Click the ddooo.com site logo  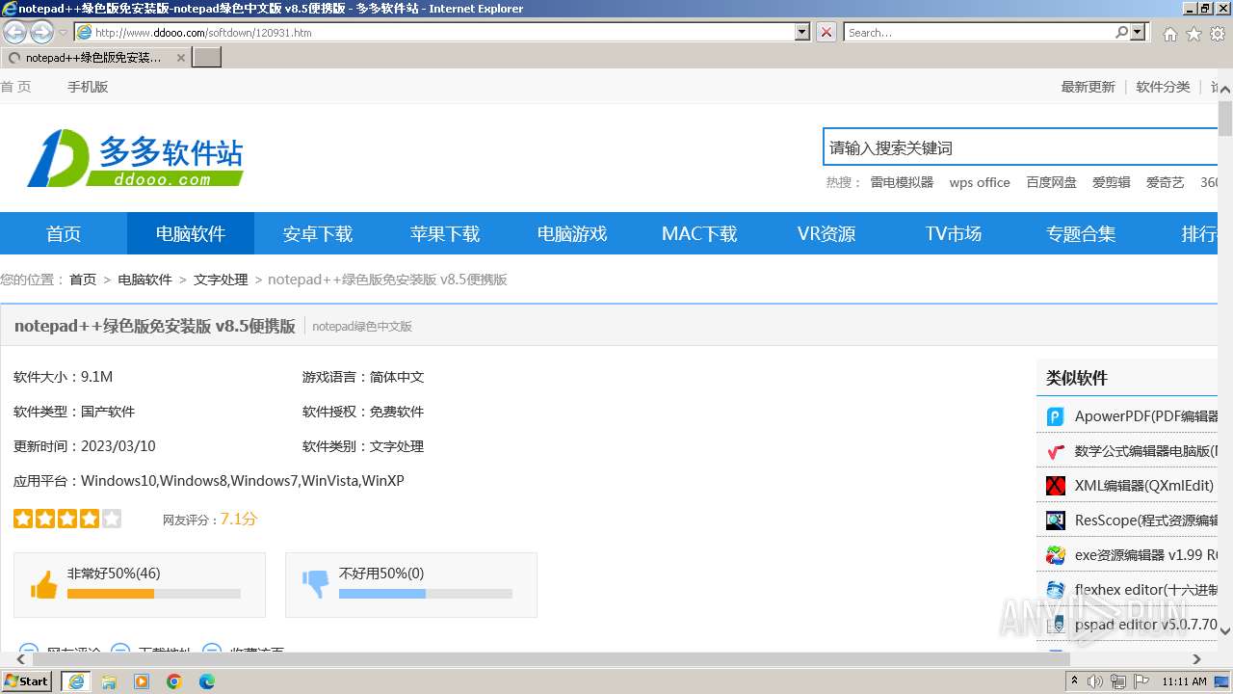(x=135, y=158)
